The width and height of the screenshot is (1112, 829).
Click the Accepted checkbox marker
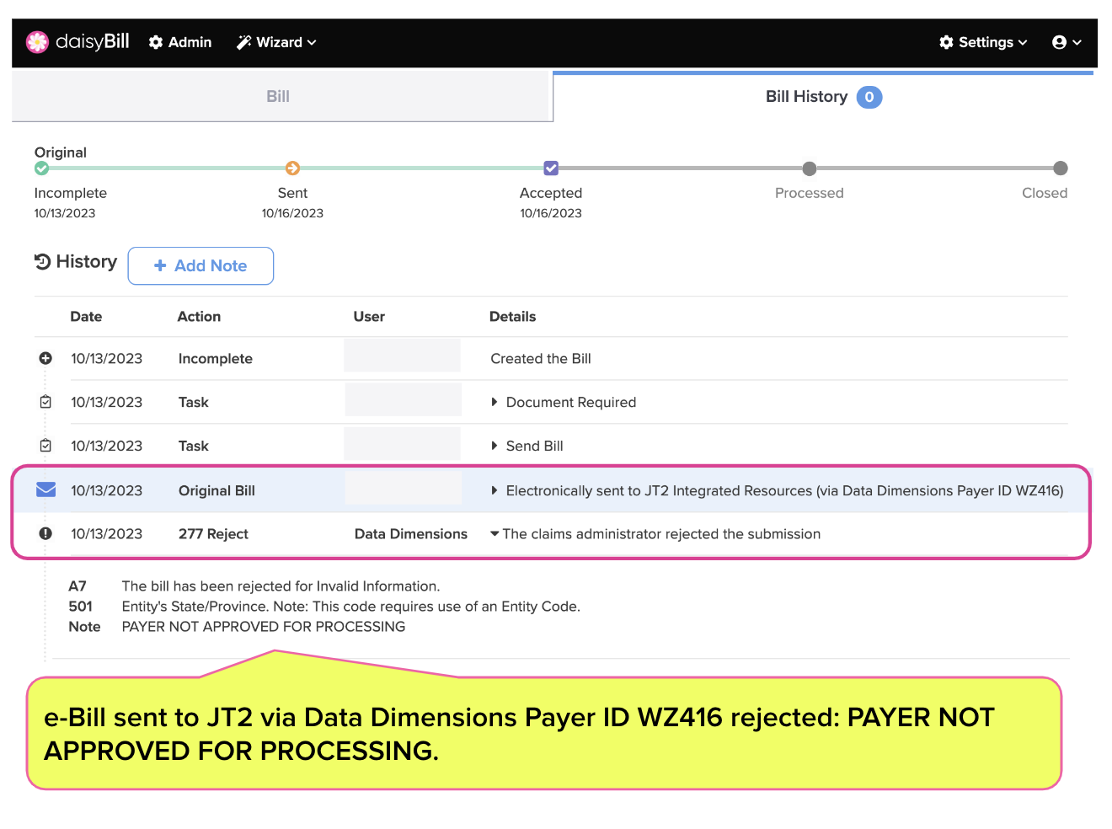pos(551,168)
